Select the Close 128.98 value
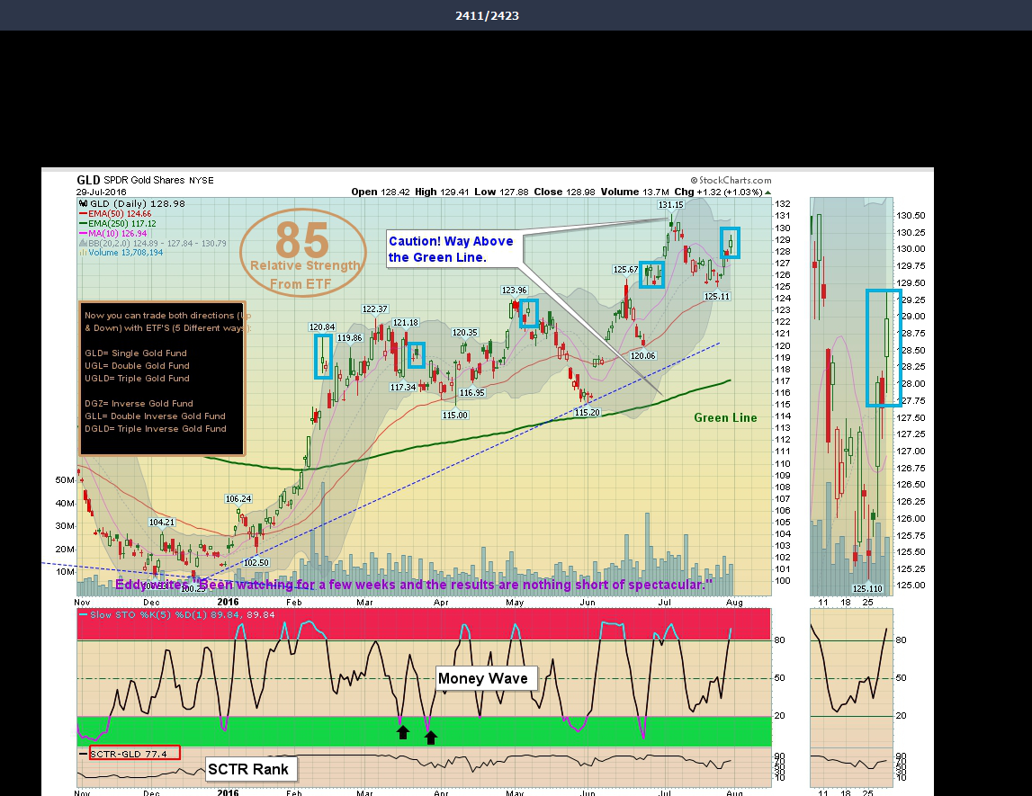 point(565,192)
